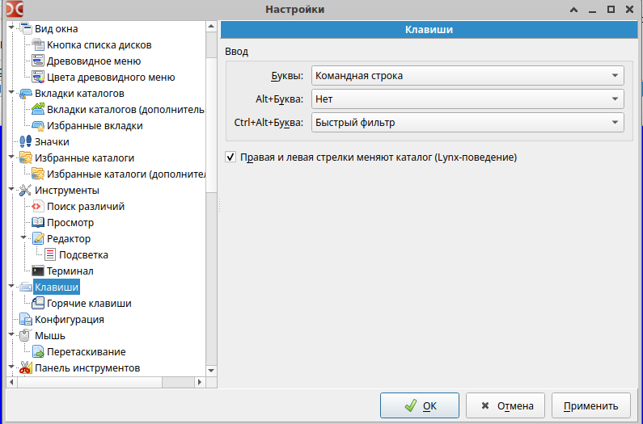Click the tree's vertical scrollbar thumb
The image size is (643, 424).
[211, 125]
